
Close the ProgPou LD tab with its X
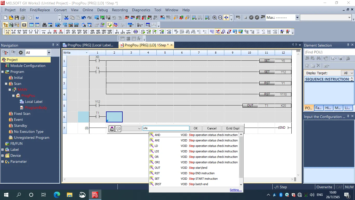(x=171, y=45)
